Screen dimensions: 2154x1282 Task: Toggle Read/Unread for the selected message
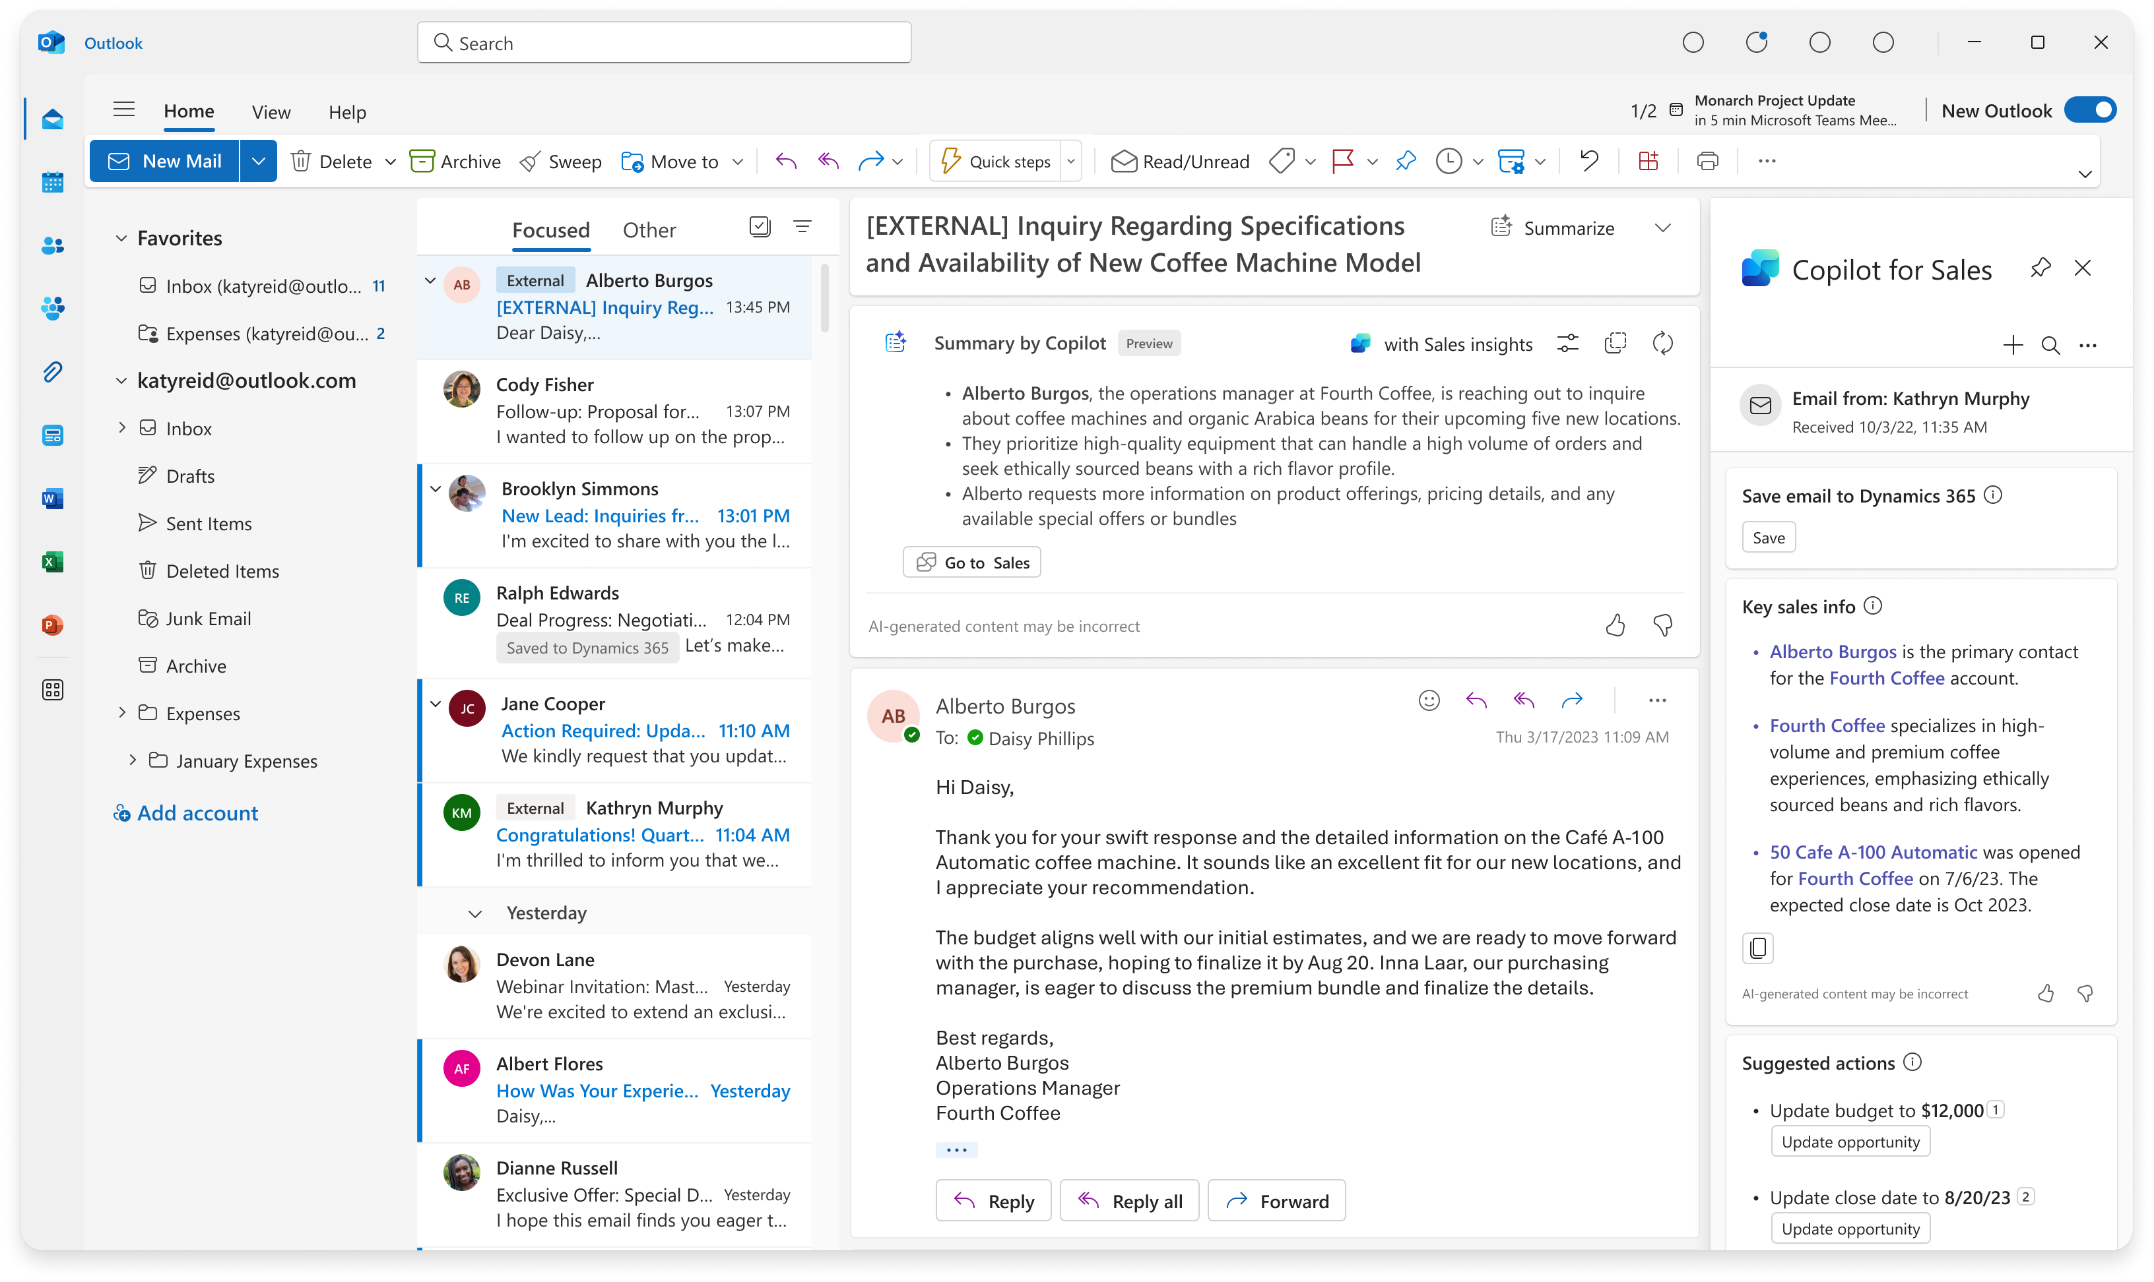(1181, 162)
